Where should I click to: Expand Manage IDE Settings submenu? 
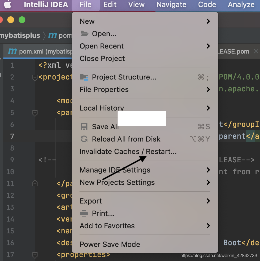point(145,170)
